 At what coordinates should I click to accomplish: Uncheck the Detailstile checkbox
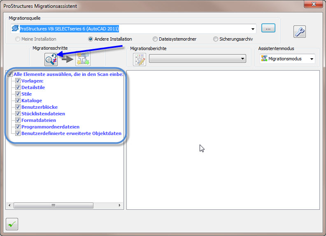pyautogui.click(x=18, y=87)
